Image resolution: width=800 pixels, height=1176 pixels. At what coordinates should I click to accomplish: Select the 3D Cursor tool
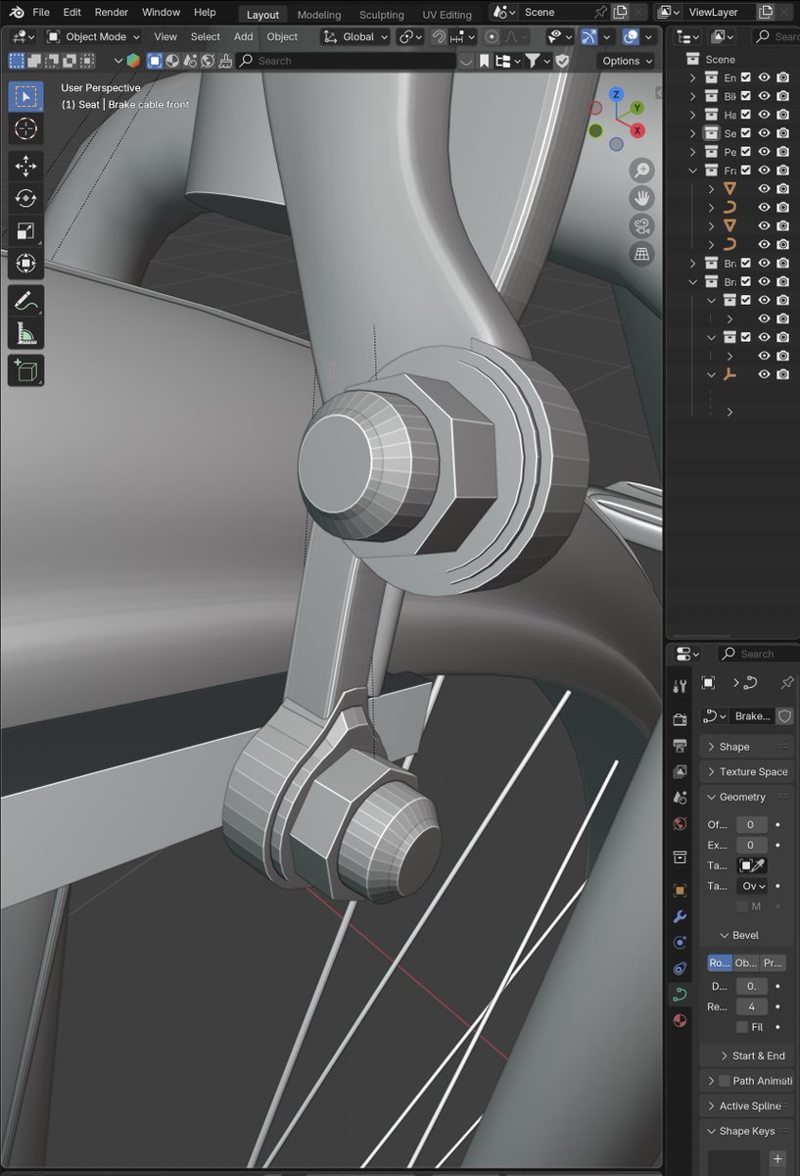click(26, 128)
